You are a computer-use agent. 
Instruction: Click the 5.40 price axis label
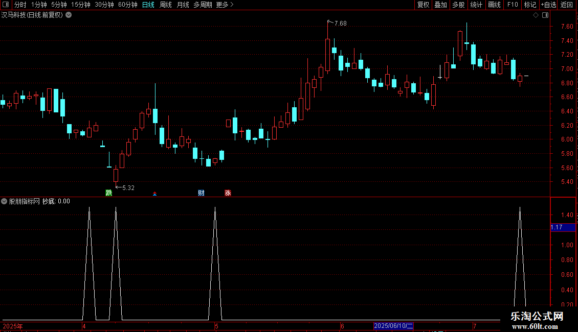click(567, 182)
